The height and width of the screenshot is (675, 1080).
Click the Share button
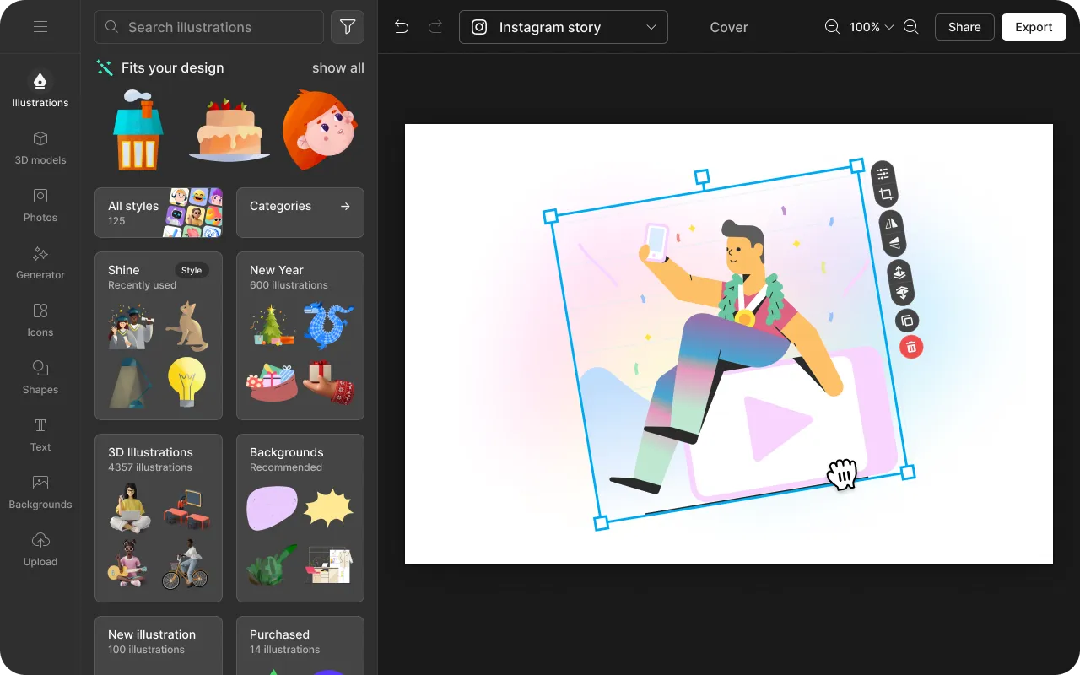(x=964, y=27)
